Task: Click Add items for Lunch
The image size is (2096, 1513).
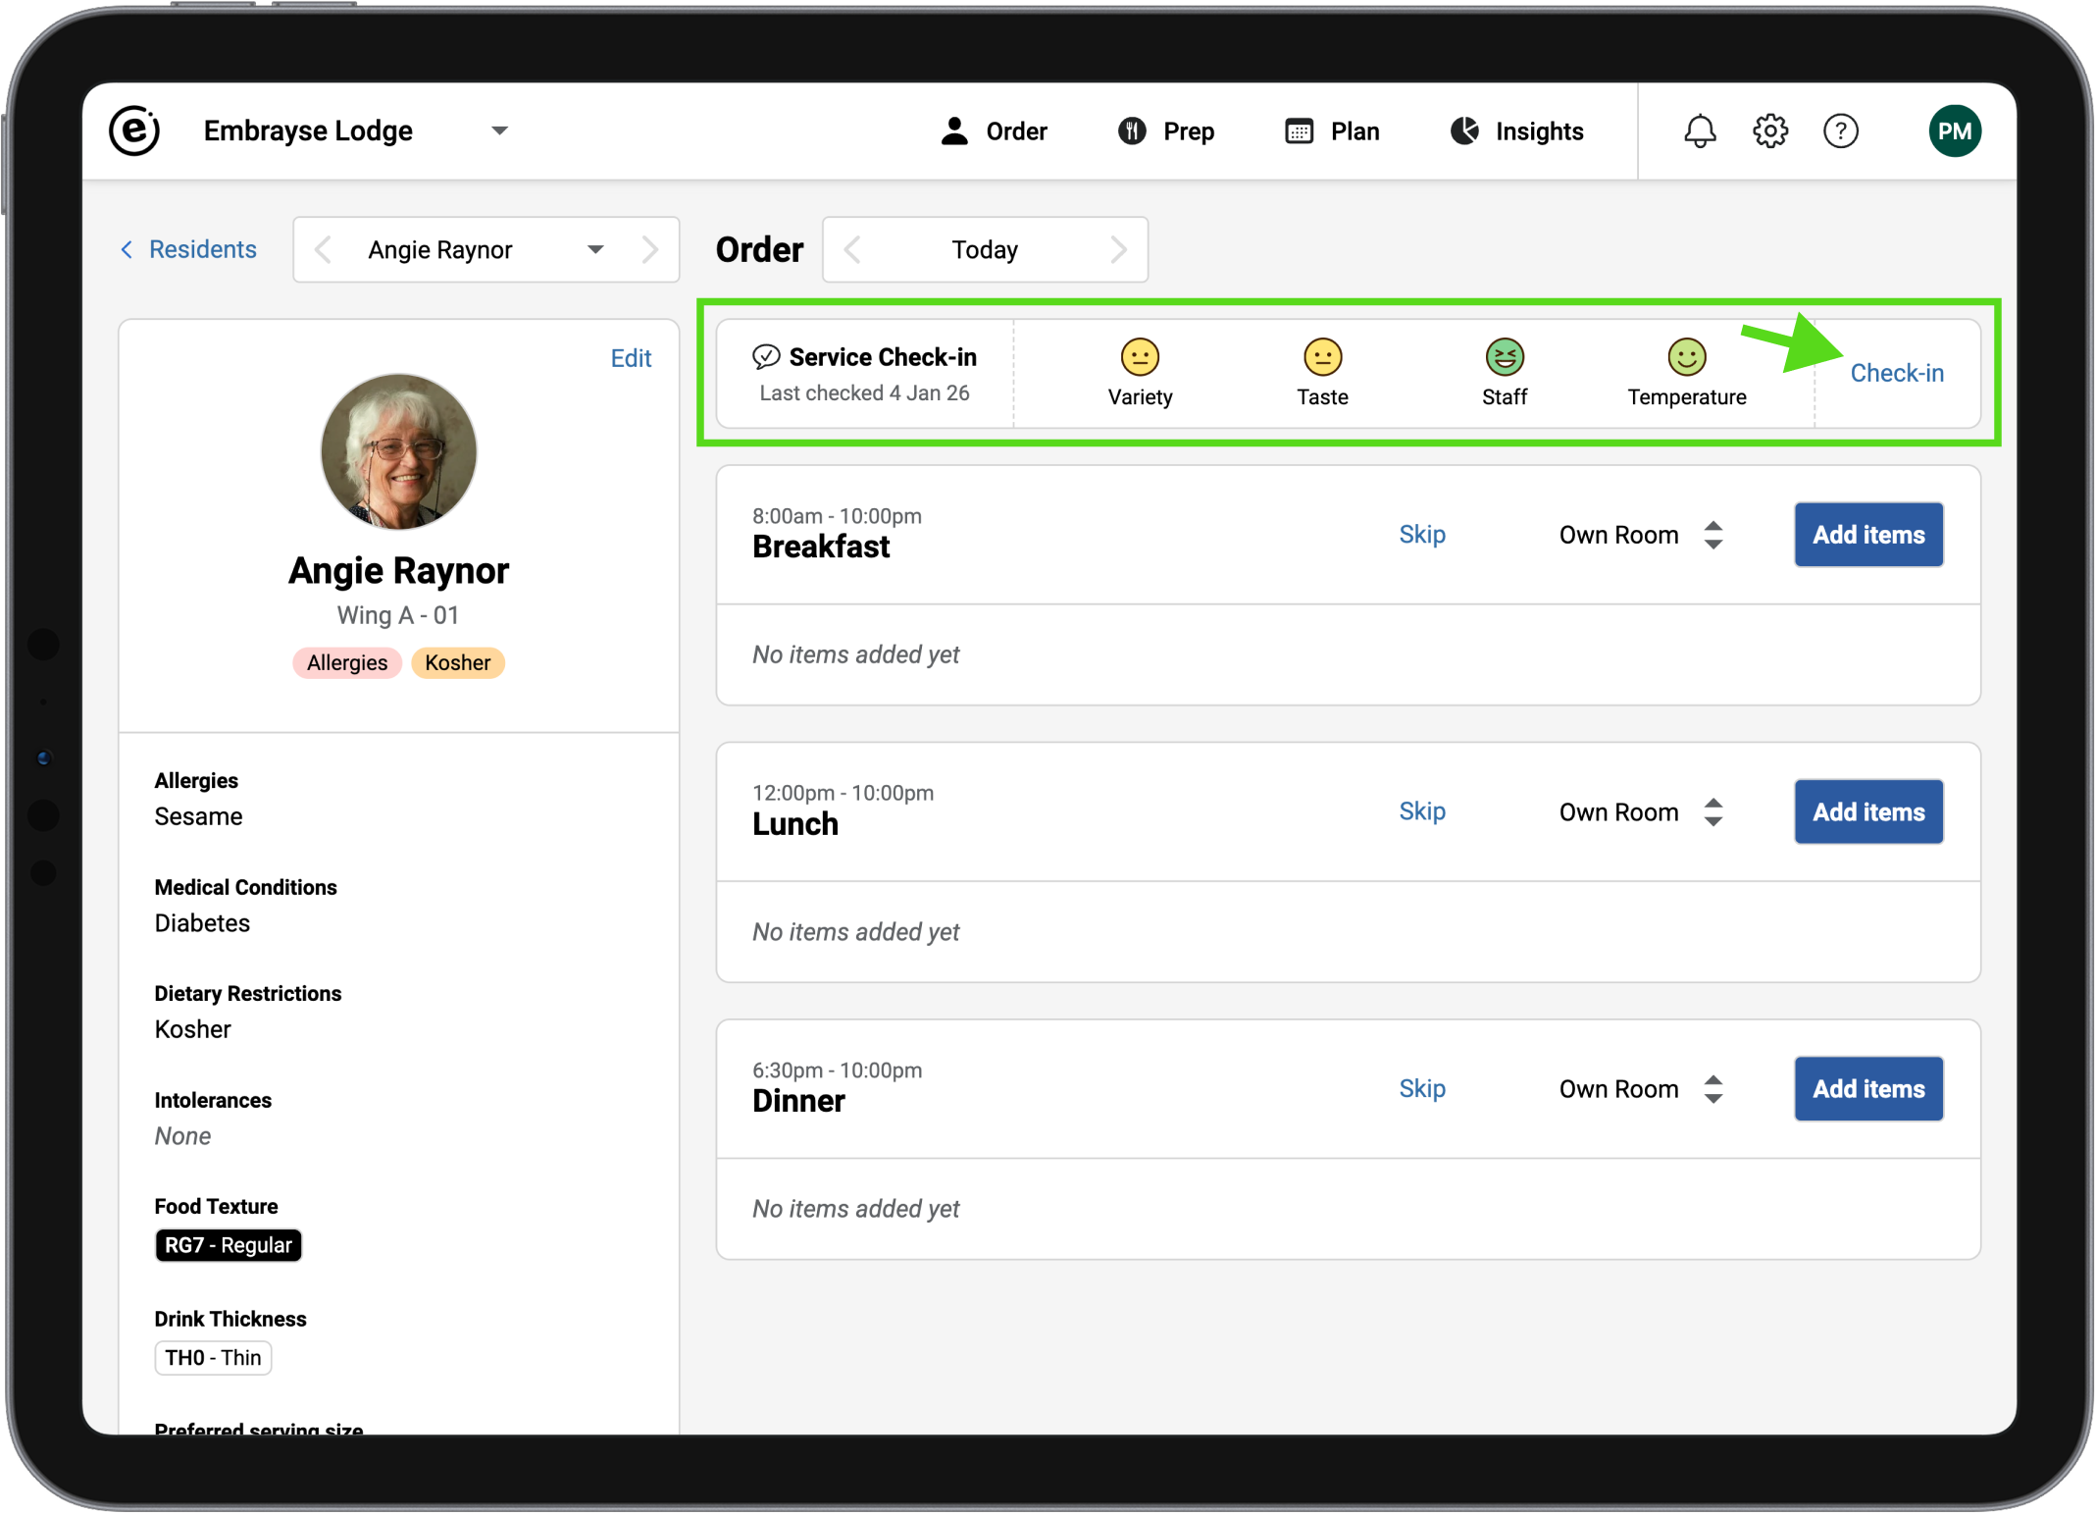Action: pyautogui.click(x=1867, y=812)
